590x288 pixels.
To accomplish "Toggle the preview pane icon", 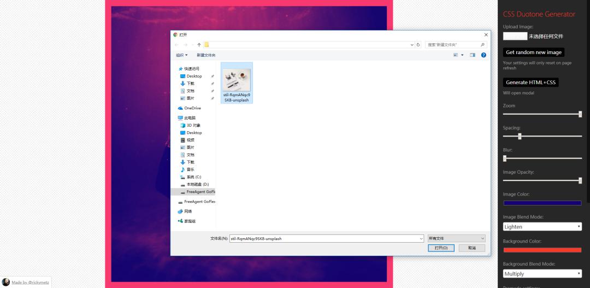I will coord(472,55).
